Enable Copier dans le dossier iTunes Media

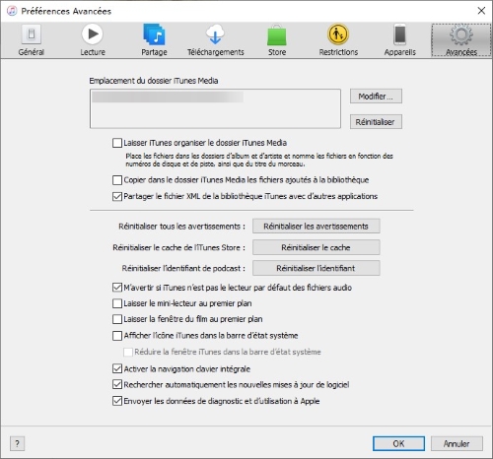pyautogui.click(x=117, y=180)
